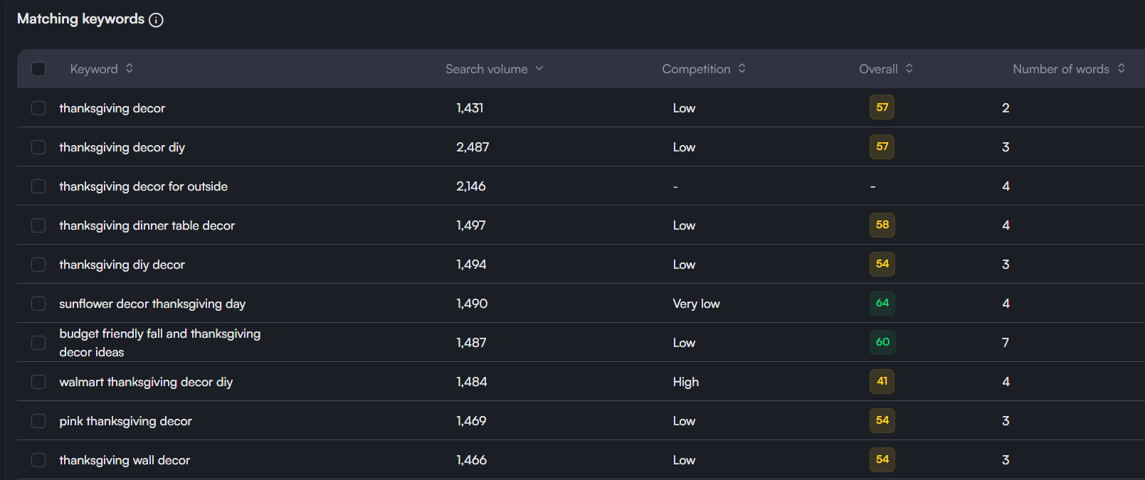The width and height of the screenshot is (1145, 480).
Task: Click search volume value 1,487
Action: [x=471, y=343]
